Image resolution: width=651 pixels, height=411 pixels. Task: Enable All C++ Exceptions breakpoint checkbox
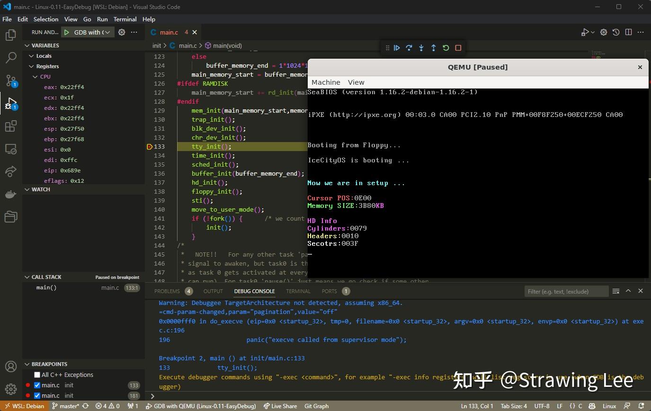tap(37, 375)
